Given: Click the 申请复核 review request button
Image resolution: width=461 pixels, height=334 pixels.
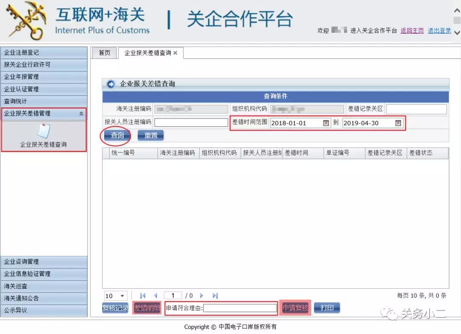Looking at the screenshot, I should [295, 308].
